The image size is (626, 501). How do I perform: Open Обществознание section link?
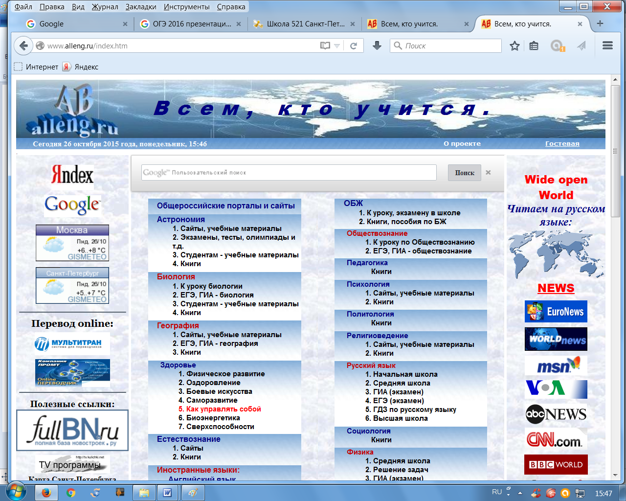[377, 233]
